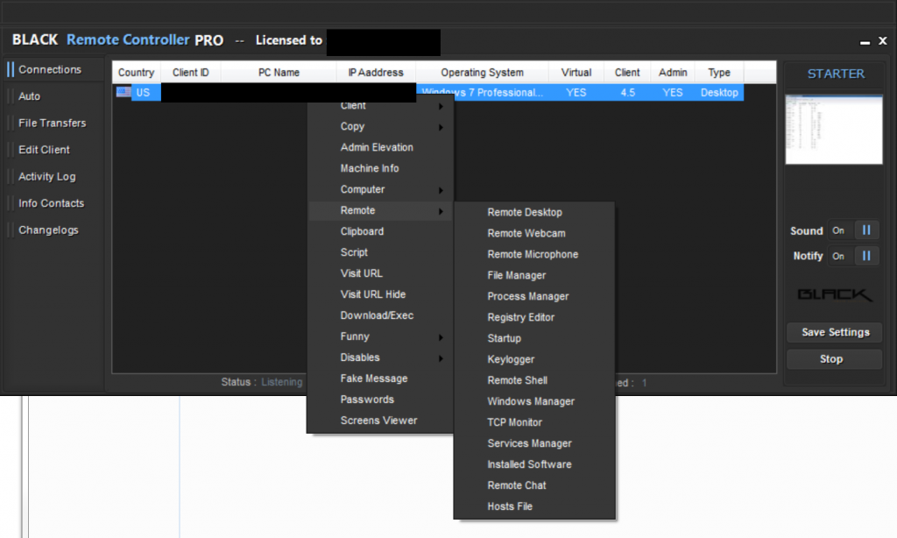897x538 pixels.
Task: Choose Admin Elevation from the context menu
Action: (380, 148)
